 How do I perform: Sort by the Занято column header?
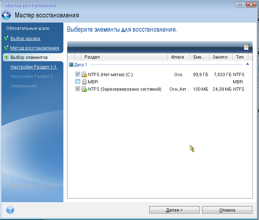click(x=220, y=57)
